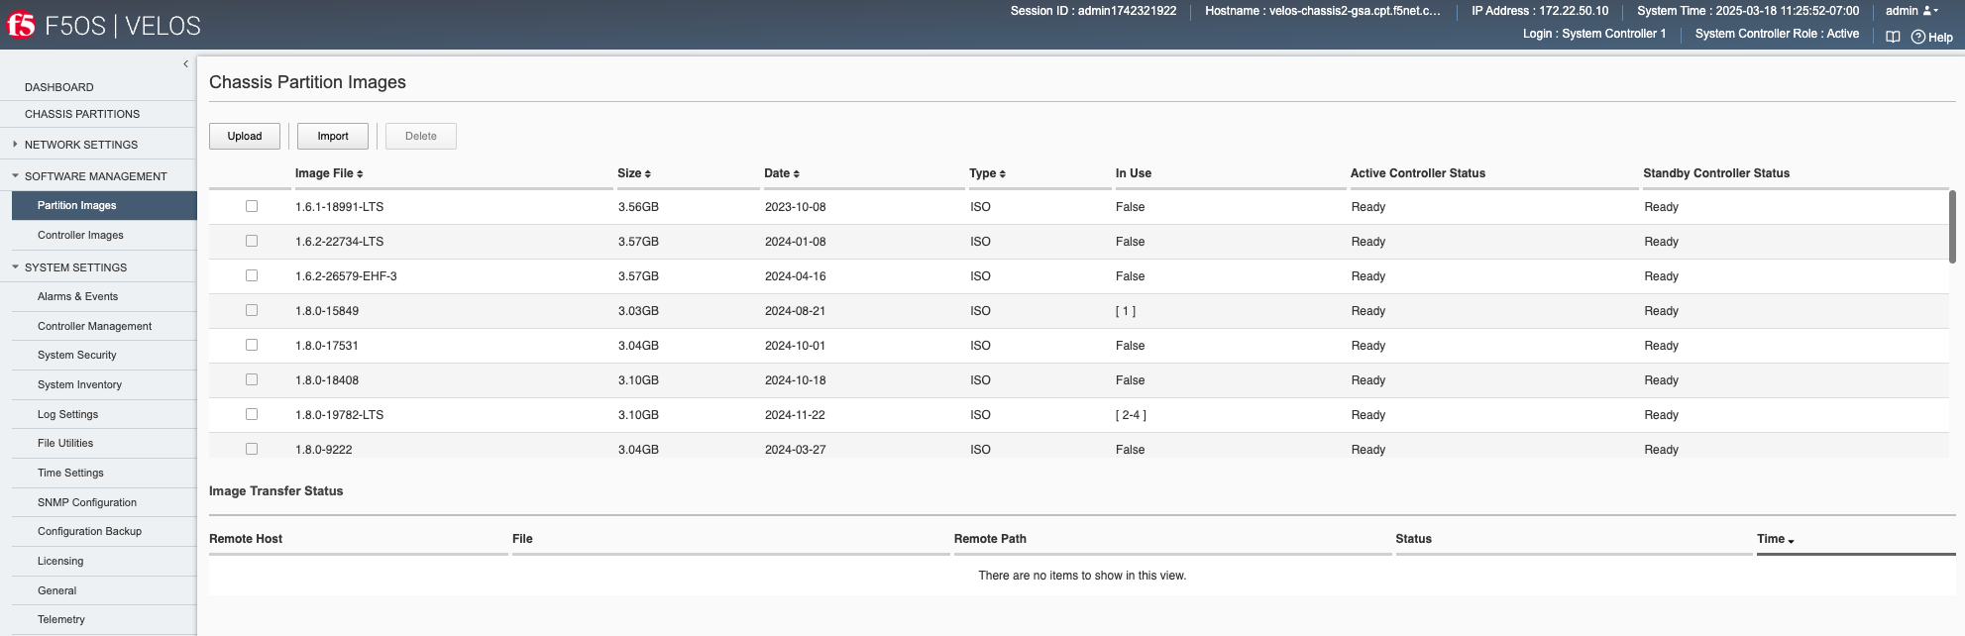Open Controller Images menu item
1965x636 pixels.
coord(80,235)
